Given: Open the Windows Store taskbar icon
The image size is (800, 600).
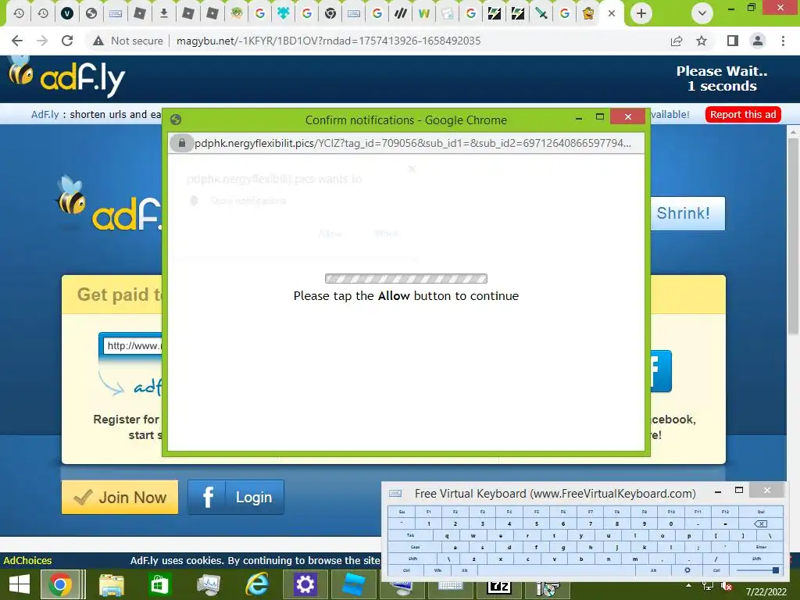Looking at the screenshot, I should (x=159, y=584).
